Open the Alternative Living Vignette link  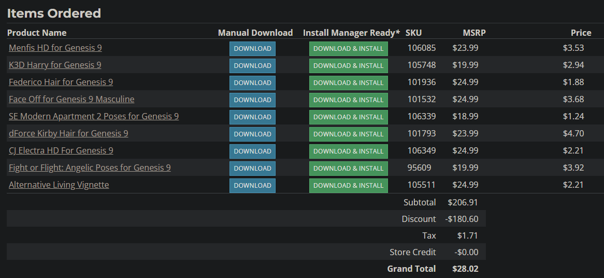[59, 185]
